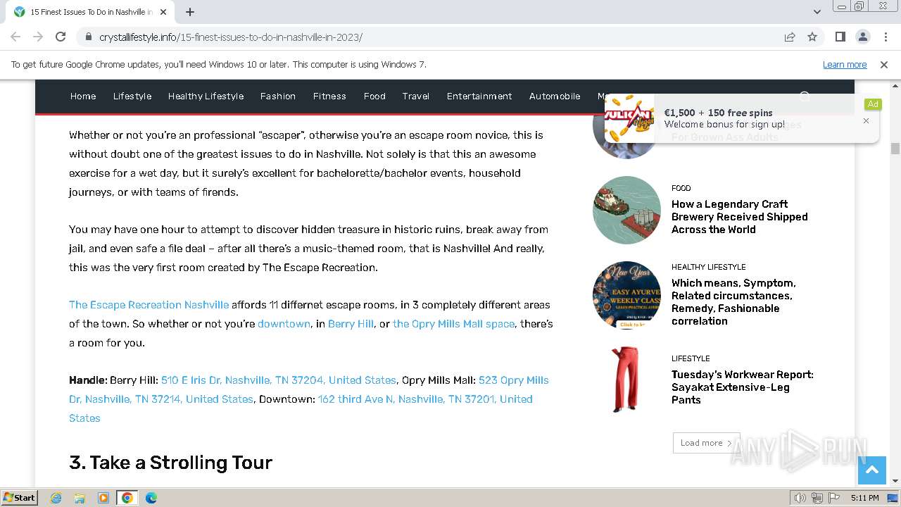Switch to Chrome in the taskbar
The height and width of the screenshot is (507, 901).
click(127, 498)
